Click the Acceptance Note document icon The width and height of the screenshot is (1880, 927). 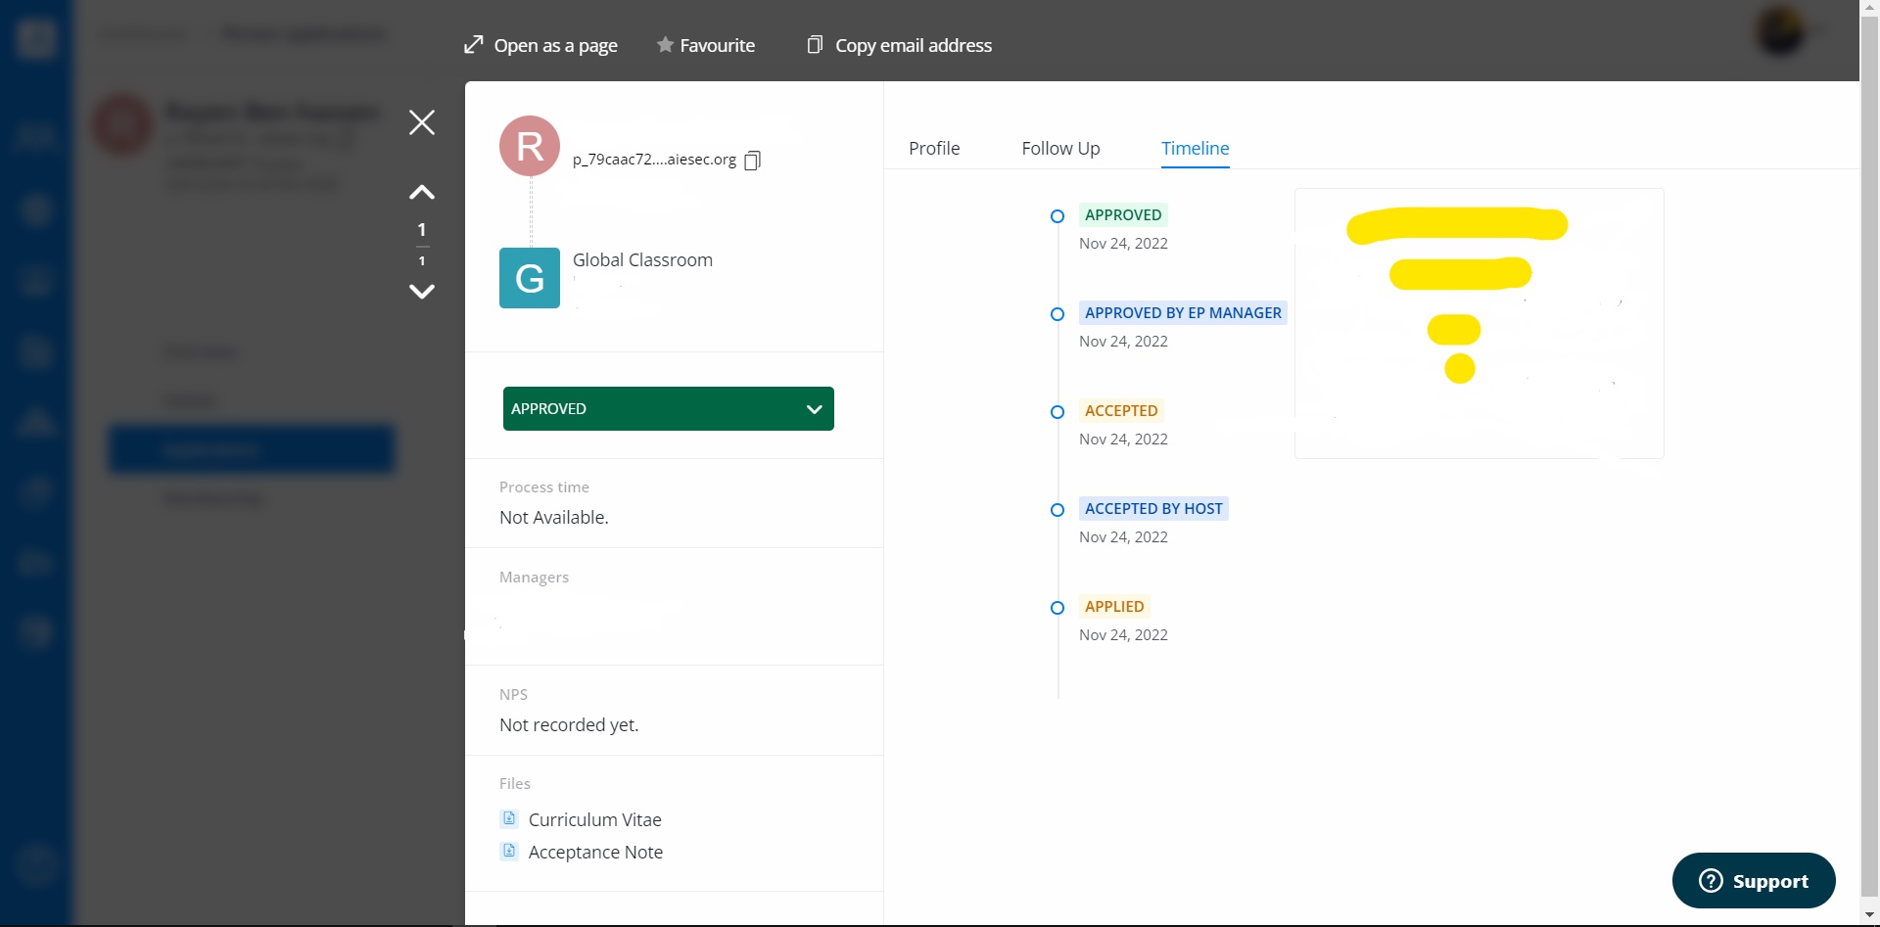point(509,851)
